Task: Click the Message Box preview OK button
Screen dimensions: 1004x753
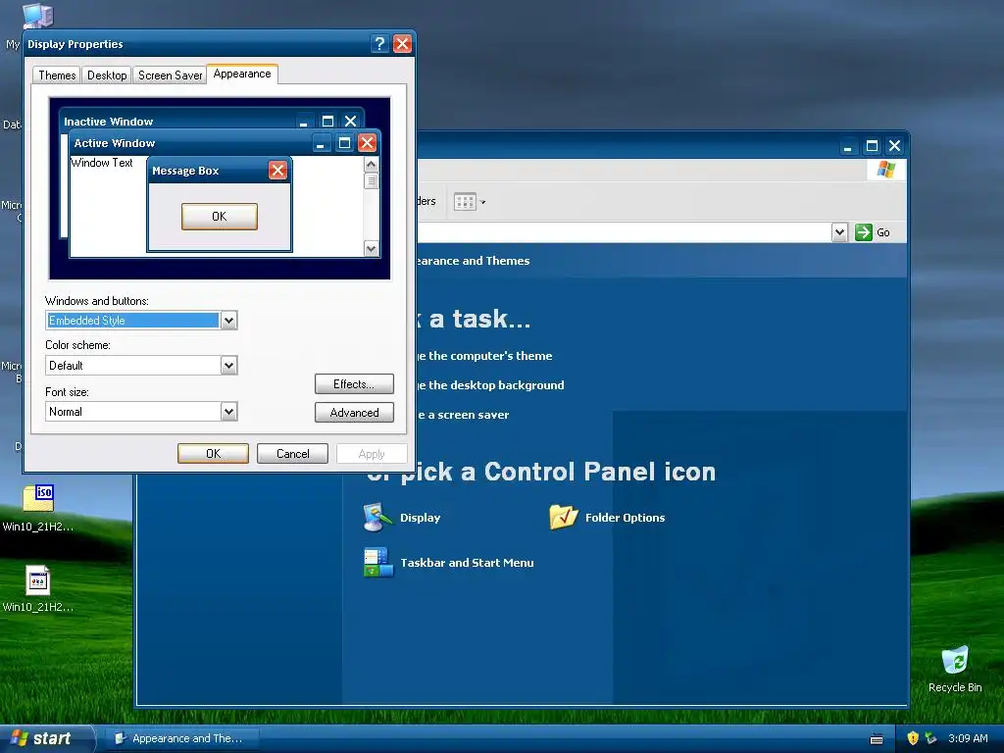Action: [220, 217]
